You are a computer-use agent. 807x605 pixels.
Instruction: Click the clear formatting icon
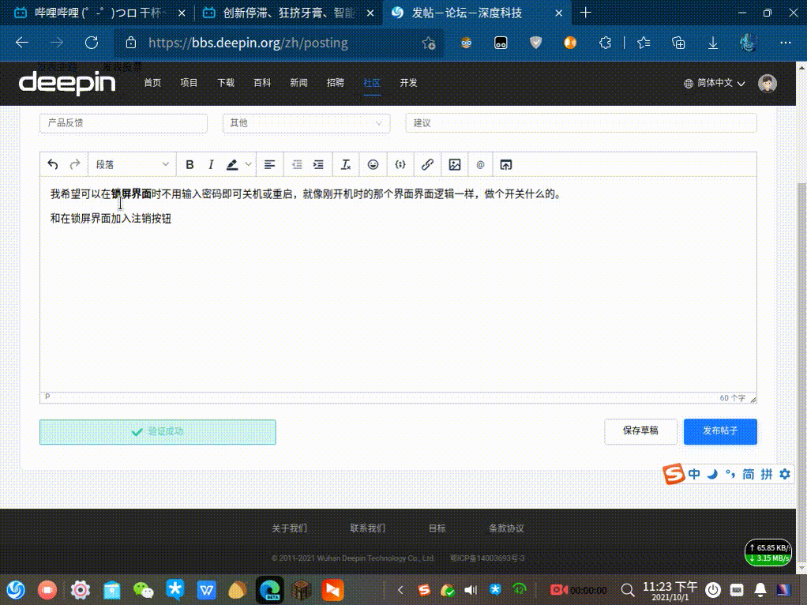pos(345,164)
